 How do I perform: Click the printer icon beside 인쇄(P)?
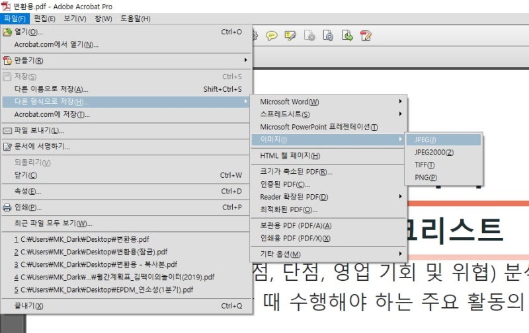(x=7, y=207)
